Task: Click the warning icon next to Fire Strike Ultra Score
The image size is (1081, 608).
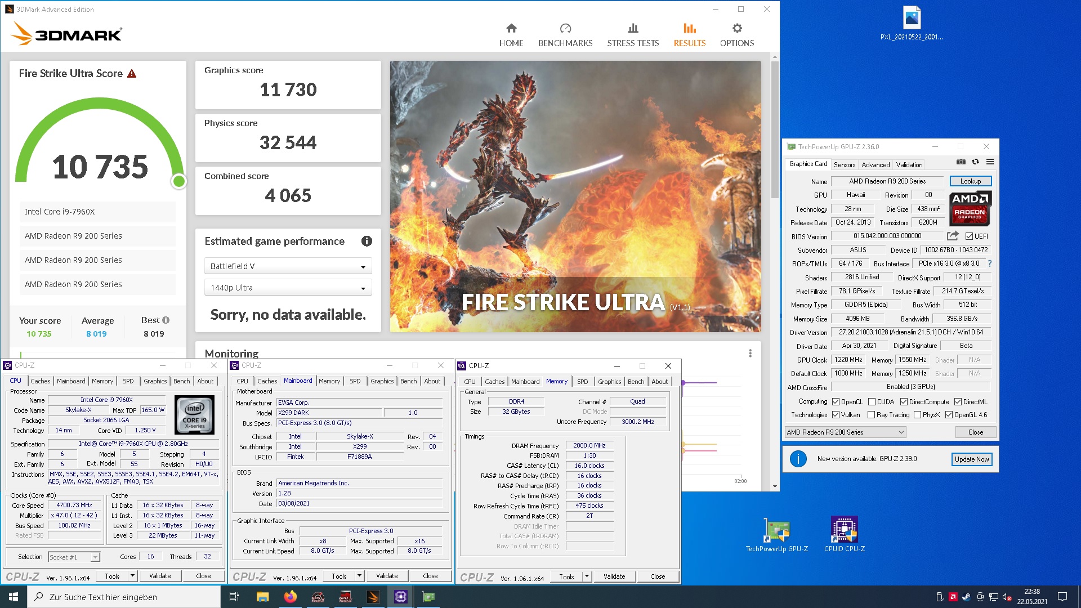Action: (132, 74)
